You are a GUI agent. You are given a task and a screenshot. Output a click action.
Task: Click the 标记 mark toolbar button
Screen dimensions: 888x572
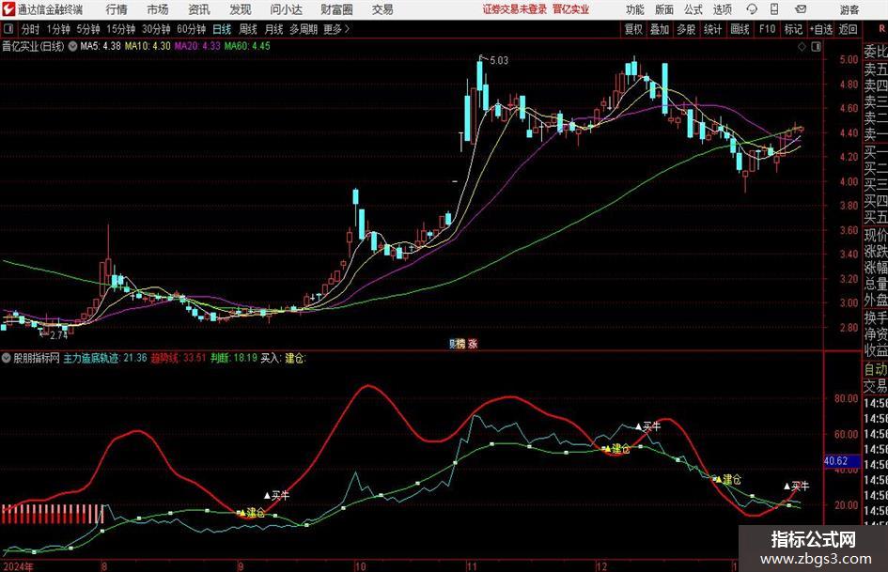pos(793,29)
